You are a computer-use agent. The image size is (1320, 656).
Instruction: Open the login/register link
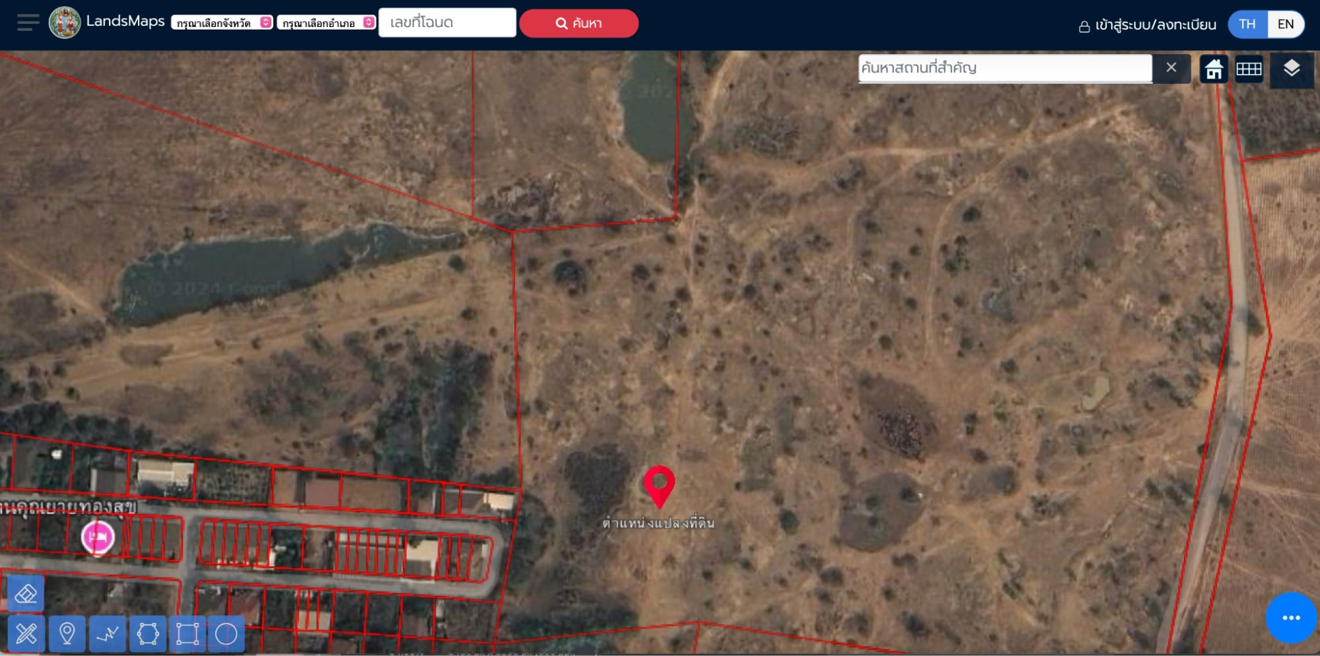click(1148, 25)
